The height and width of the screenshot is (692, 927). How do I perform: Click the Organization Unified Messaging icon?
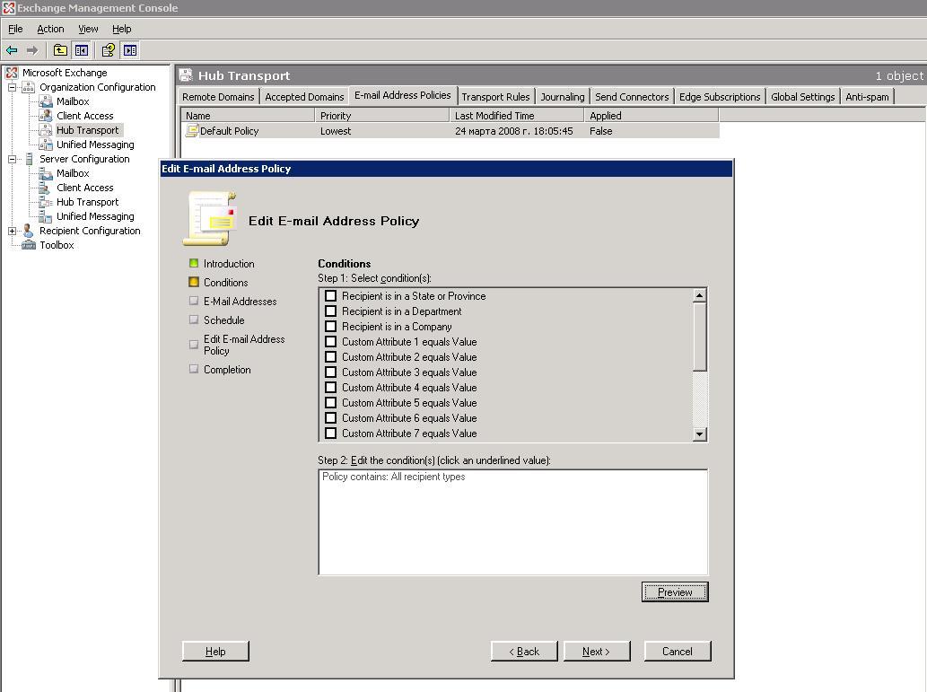tap(46, 145)
